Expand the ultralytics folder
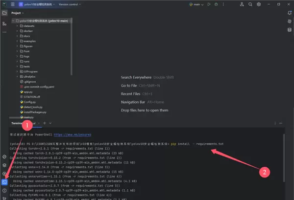This screenshot has width=294, height=200. pyautogui.click(x=17, y=77)
